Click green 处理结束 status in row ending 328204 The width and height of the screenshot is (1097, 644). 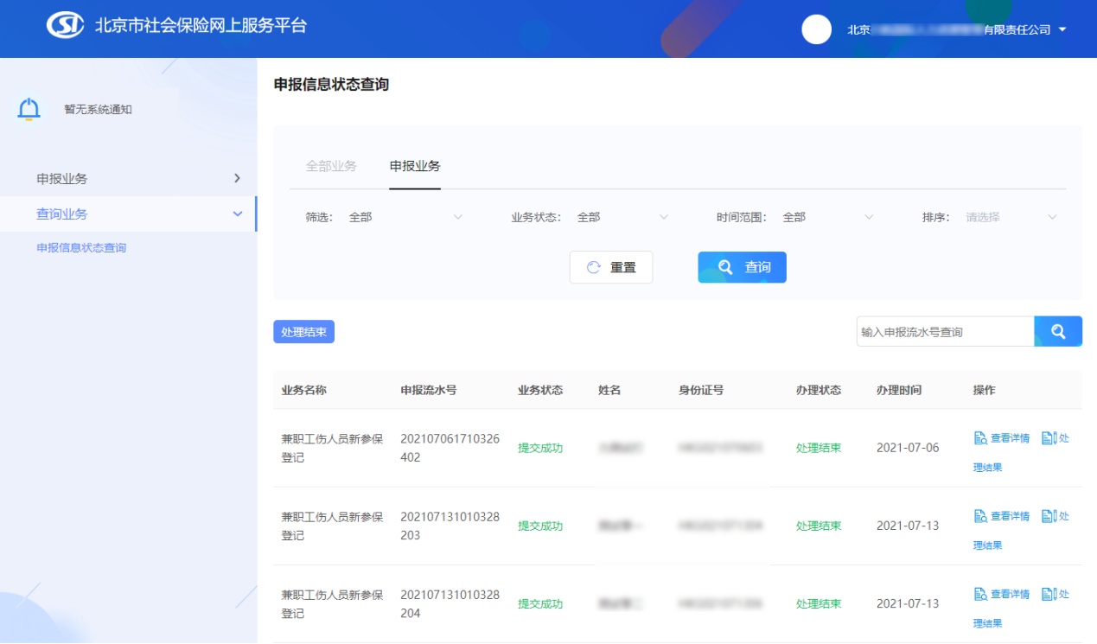[x=819, y=603]
